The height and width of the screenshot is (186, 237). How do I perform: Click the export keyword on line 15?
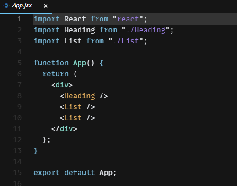tap(47, 173)
